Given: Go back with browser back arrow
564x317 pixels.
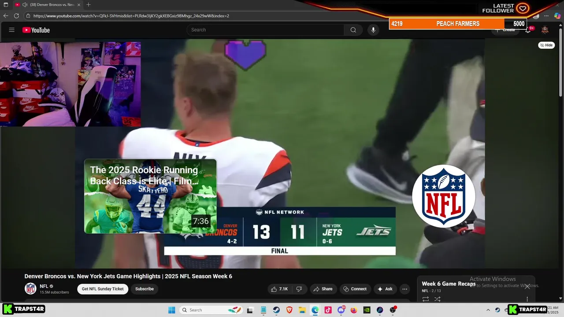Looking at the screenshot, I should click(x=6, y=16).
